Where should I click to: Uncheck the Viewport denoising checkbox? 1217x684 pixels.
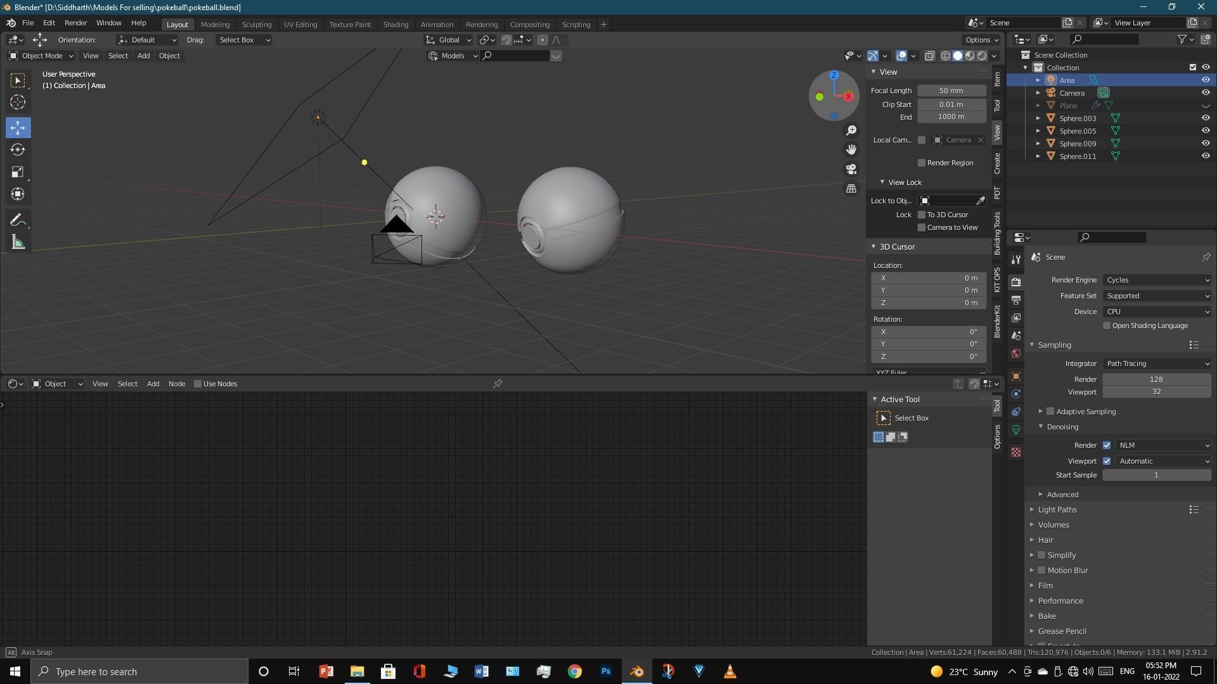pyautogui.click(x=1107, y=461)
